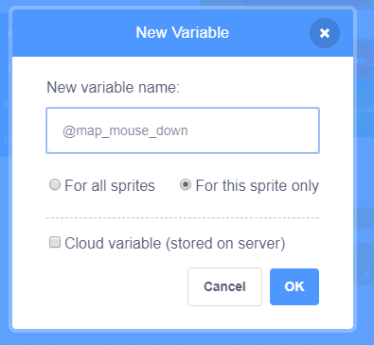Select the For all sprites radio button
This screenshot has width=374, height=345.
[55, 184]
